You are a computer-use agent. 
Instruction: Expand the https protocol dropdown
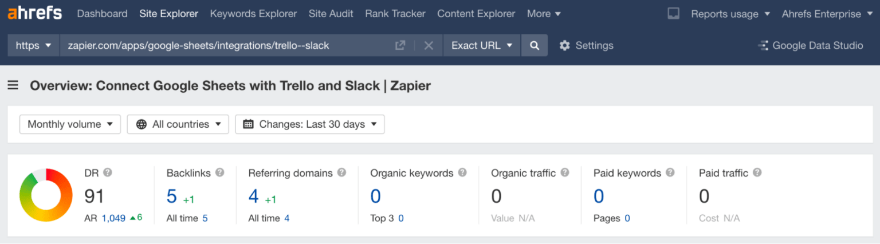(34, 45)
